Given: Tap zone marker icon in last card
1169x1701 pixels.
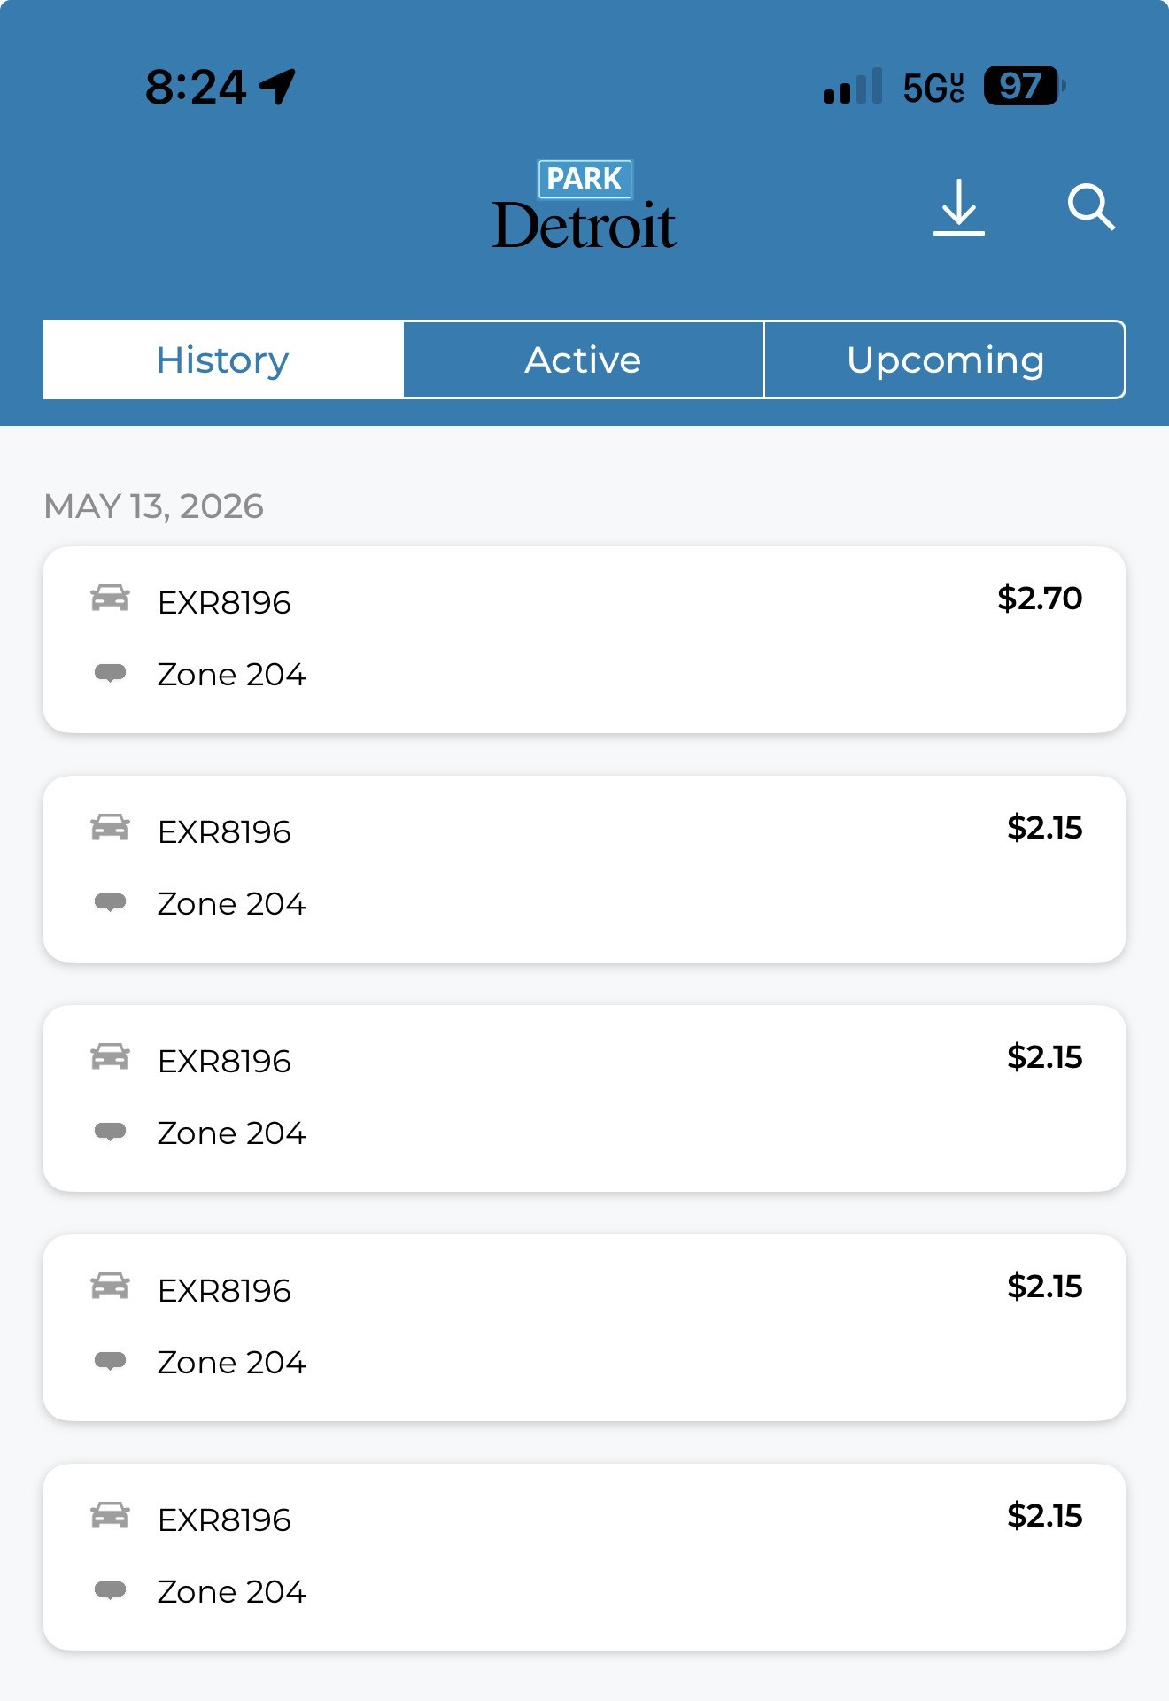Looking at the screenshot, I should pyautogui.click(x=110, y=1591).
